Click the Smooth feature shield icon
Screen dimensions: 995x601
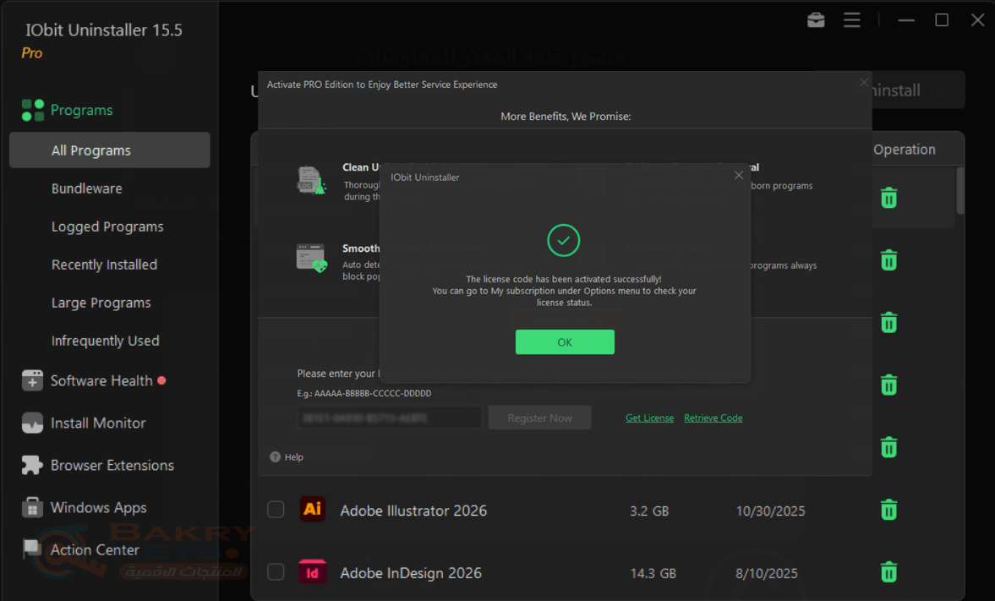click(x=311, y=259)
